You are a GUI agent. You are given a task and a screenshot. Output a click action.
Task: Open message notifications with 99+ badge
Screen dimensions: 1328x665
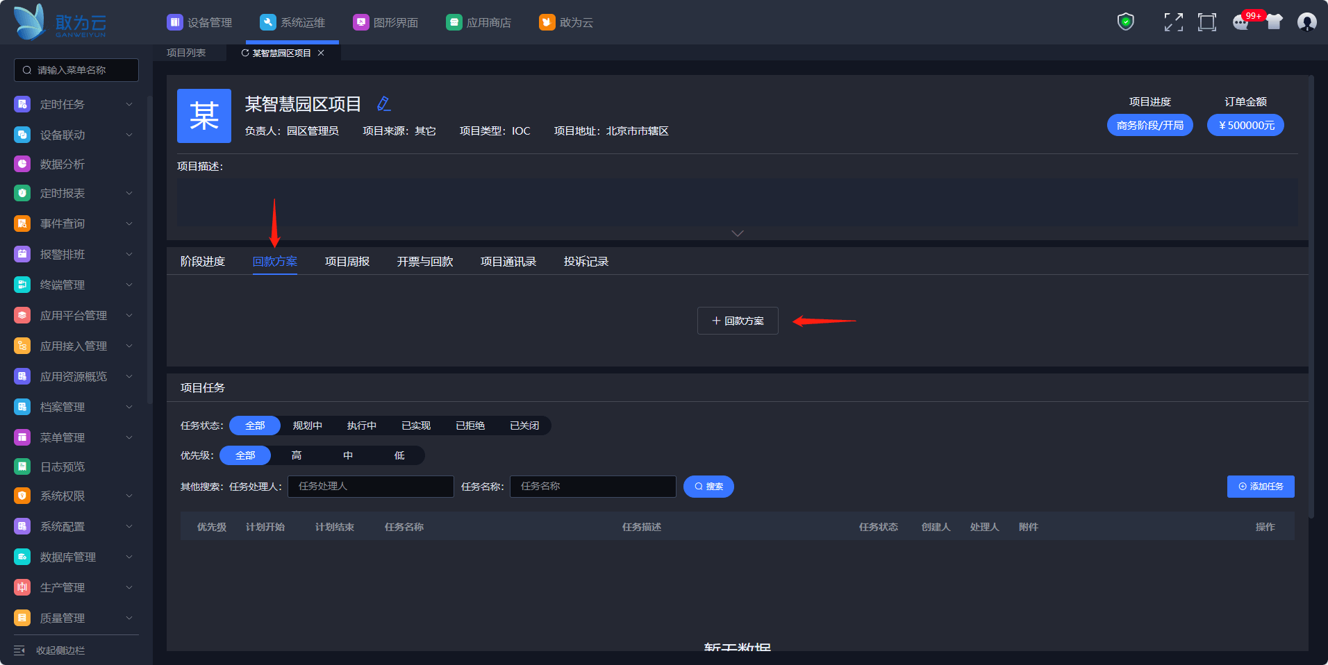1241,22
